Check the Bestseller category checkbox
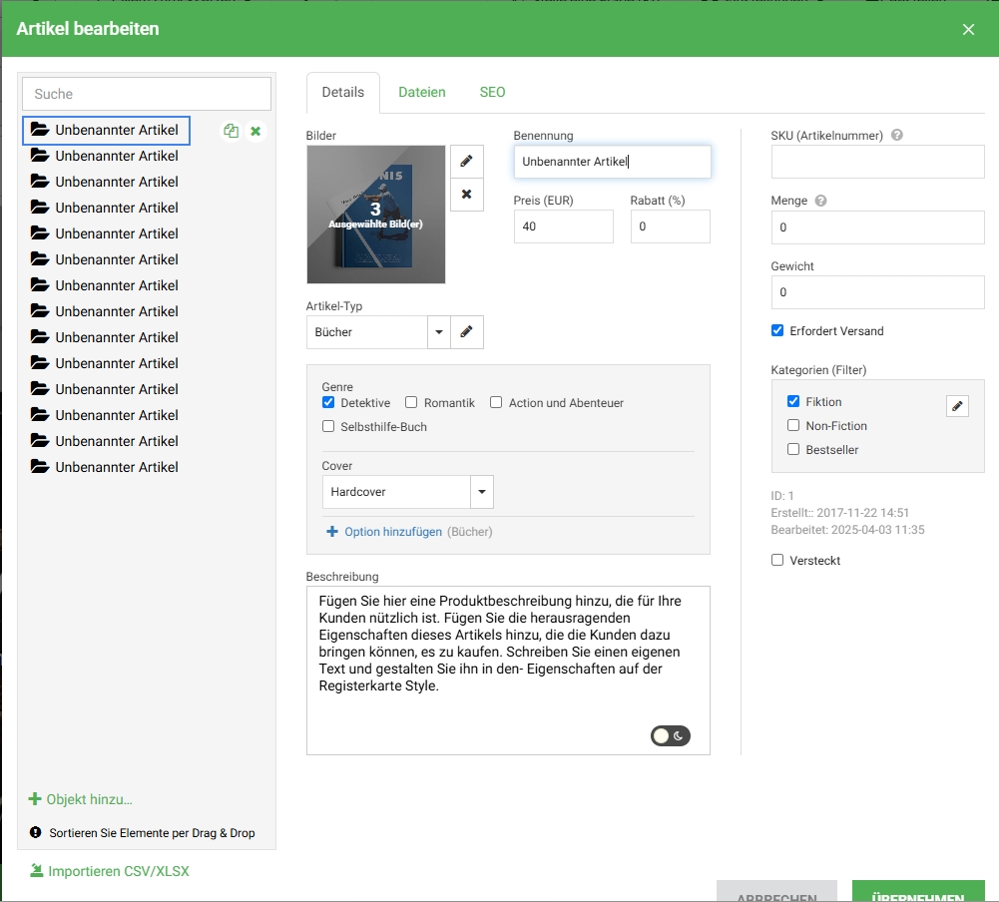999x902 pixels. click(x=793, y=449)
